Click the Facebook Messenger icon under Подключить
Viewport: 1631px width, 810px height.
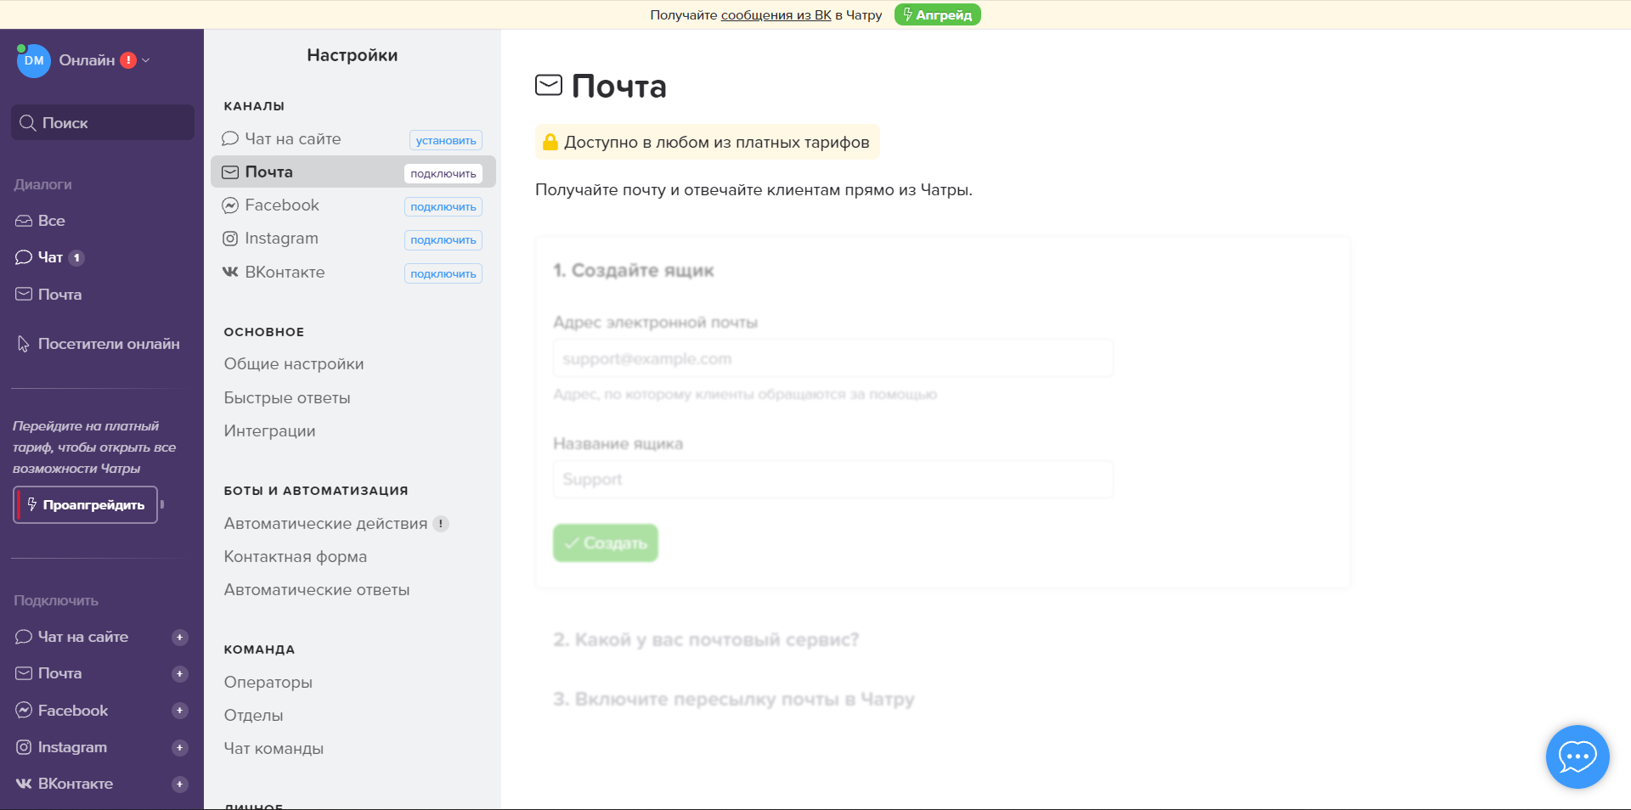point(24,711)
